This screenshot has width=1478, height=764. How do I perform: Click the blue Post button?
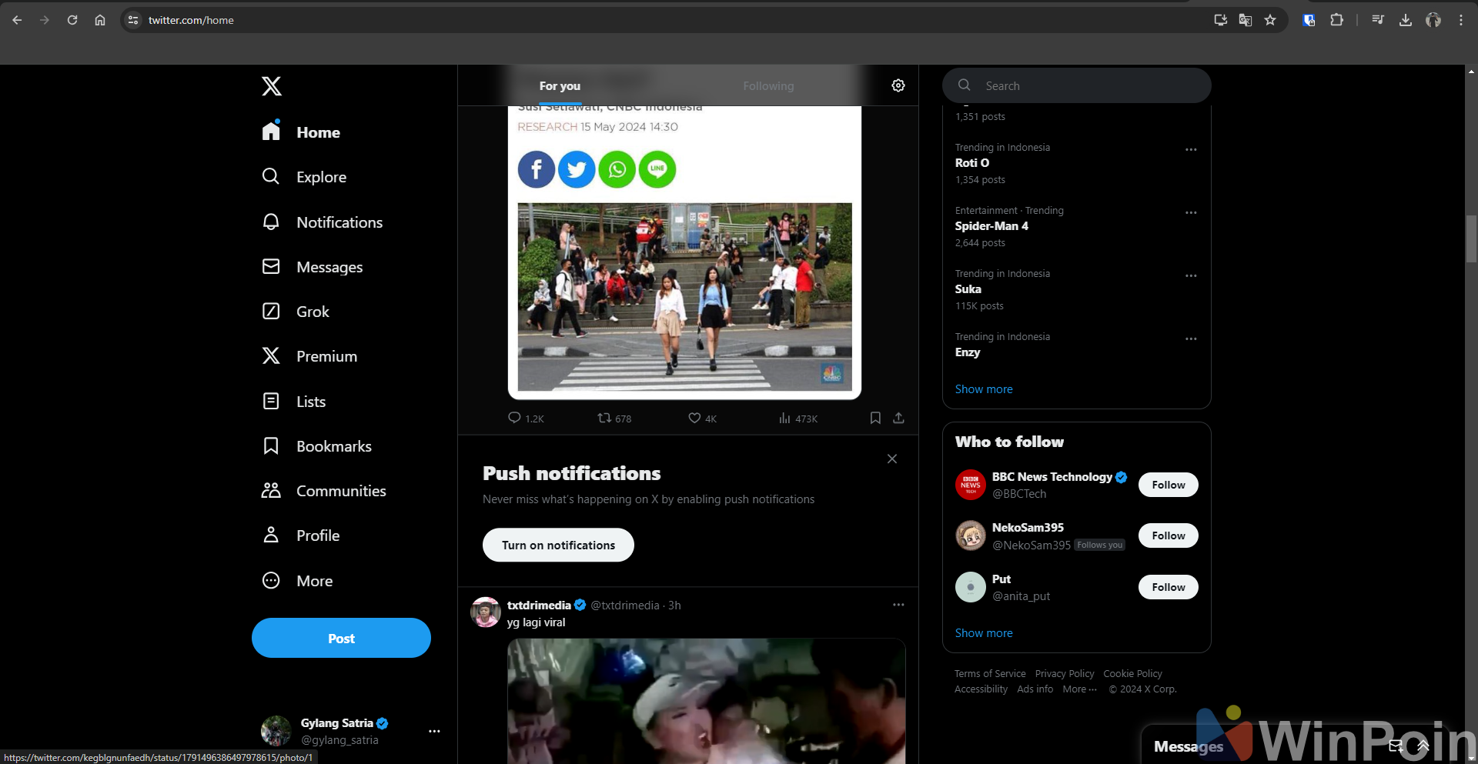pos(341,638)
